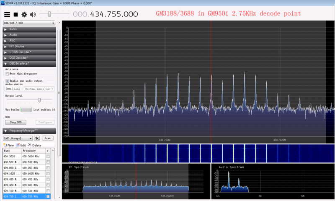
Task: Open the Audio device Line 1 dropdown
Action: 29,89
